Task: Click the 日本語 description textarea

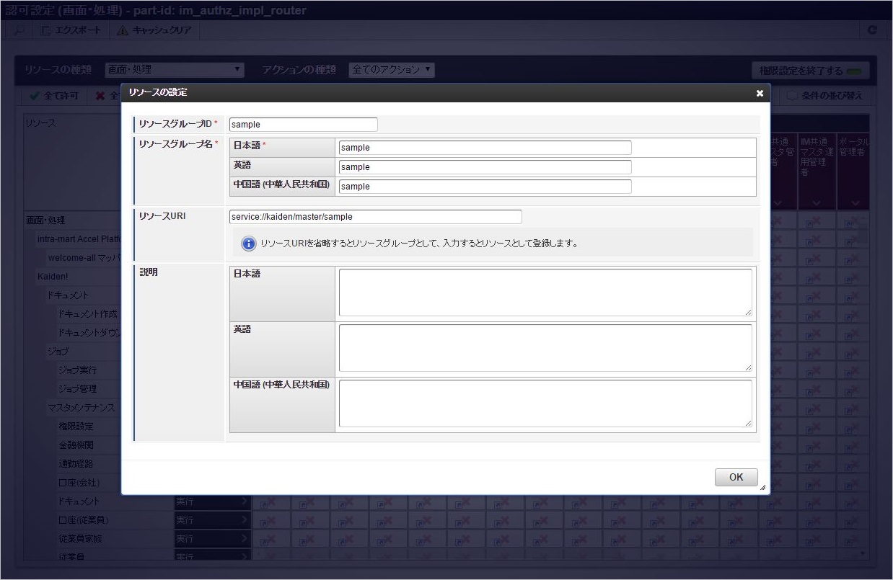Action: coord(545,292)
